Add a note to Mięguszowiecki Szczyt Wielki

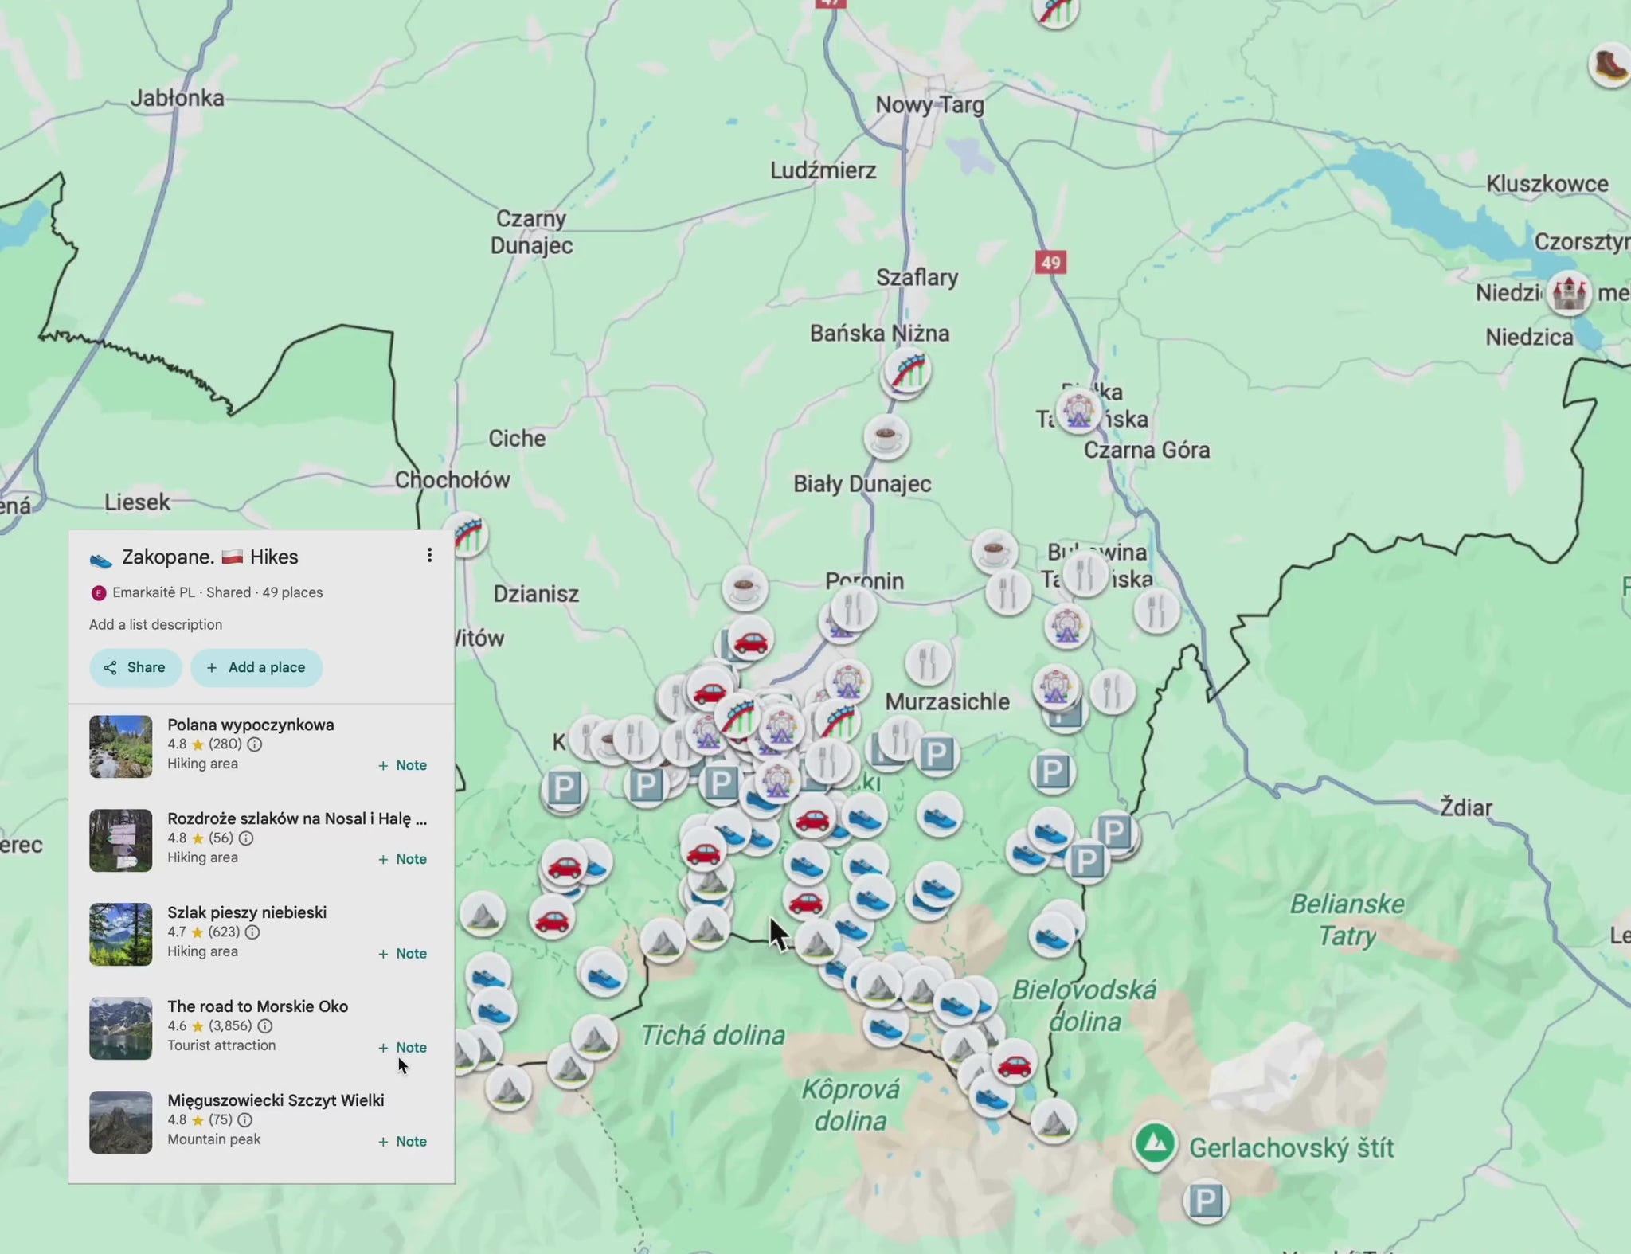tap(403, 1141)
